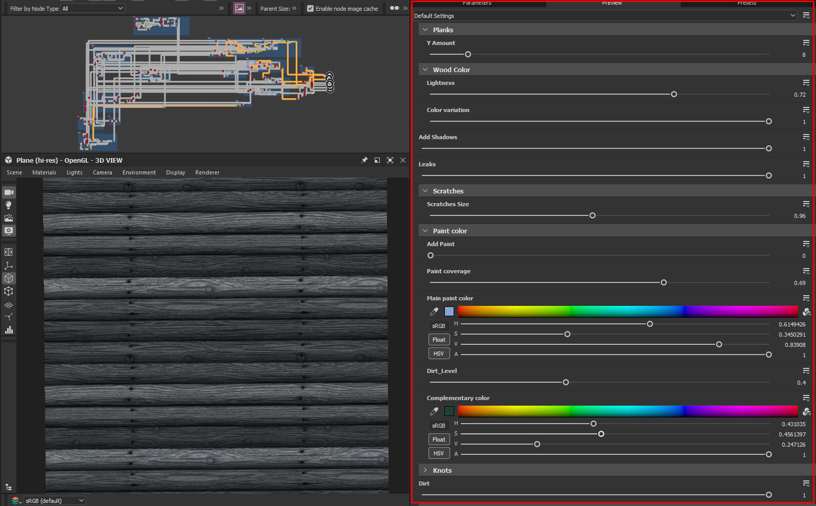Toggle HSV mode for Complementary color
This screenshot has width=816, height=506.
(x=438, y=453)
